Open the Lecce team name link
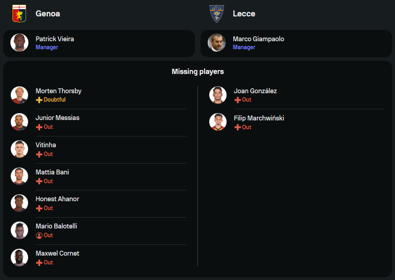Image resolution: width=395 pixels, height=280 pixels. [244, 14]
